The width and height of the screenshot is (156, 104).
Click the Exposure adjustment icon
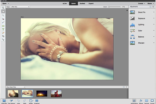[132, 18]
